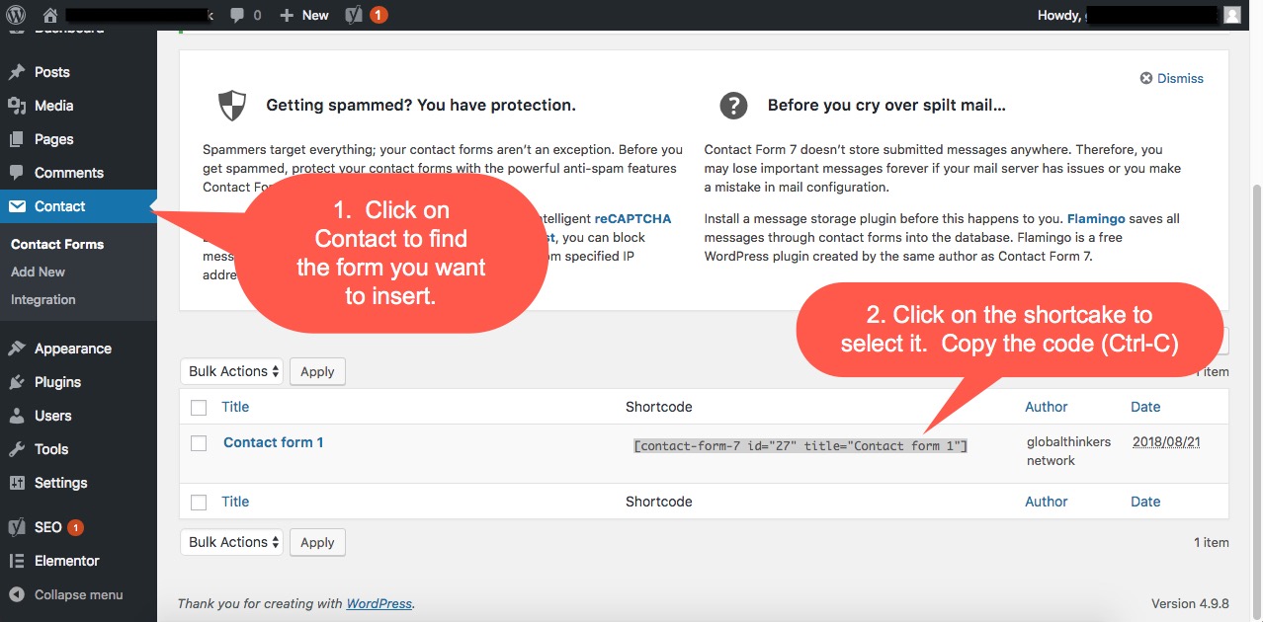Click the Contact envelope icon
Image resolution: width=1263 pixels, height=622 pixels.
(17, 206)
